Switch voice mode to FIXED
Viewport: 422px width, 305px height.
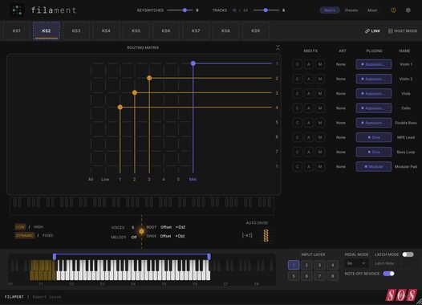pos(48,235)
